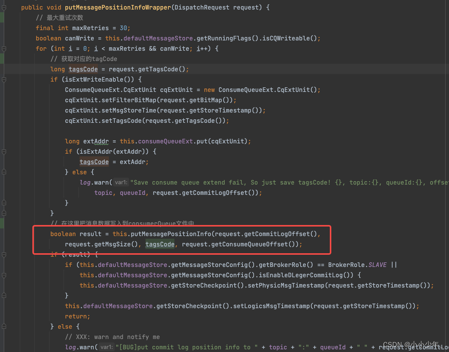This screenshot has height=352, width=449.
Task: Click tagsCode in the long tagsCode declaration
Action: 83,69
